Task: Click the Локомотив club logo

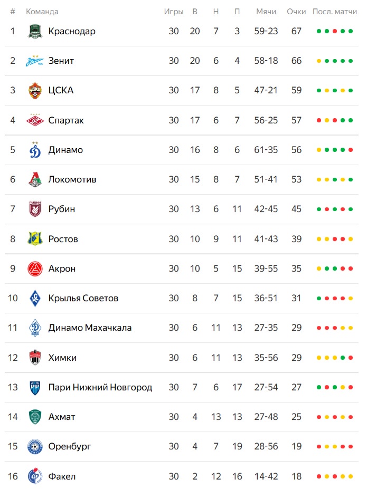Action: pyautogui.click(x=35, y=179)
